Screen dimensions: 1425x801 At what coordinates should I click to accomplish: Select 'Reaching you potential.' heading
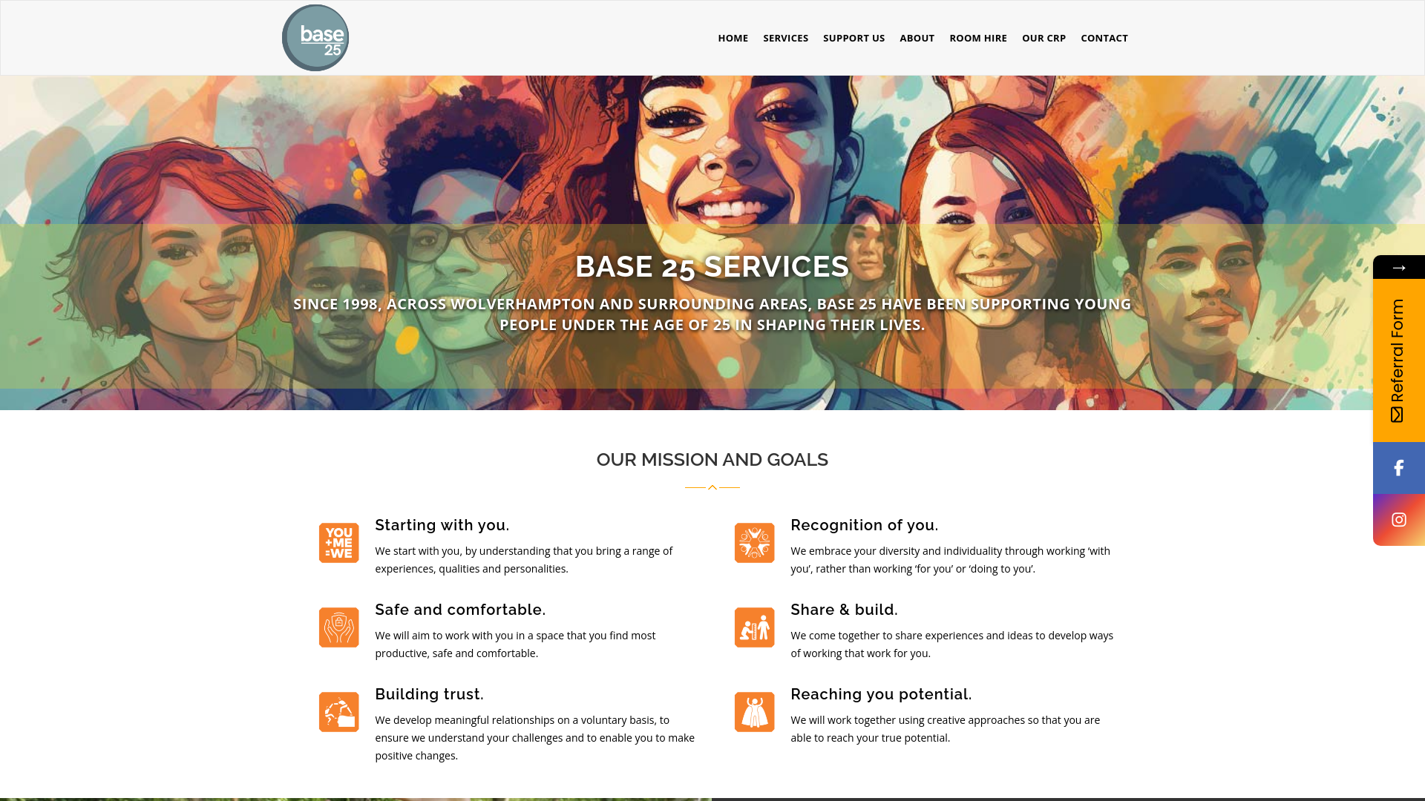tap(881, 694)
